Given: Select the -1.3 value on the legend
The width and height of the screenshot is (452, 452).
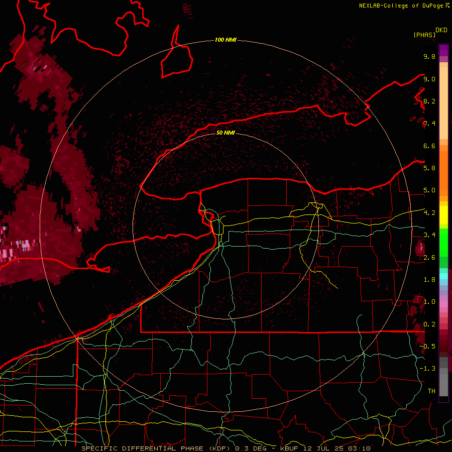Looking at the screenshot, I should [427, 369].
